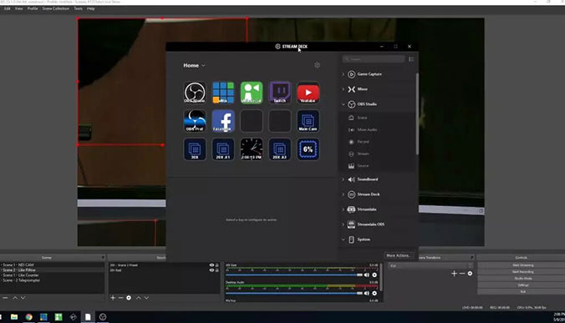Open the Edit menu in OBS

8,8
